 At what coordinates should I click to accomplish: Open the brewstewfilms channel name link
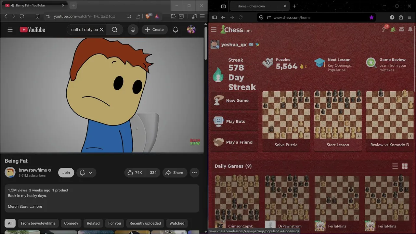33,170
